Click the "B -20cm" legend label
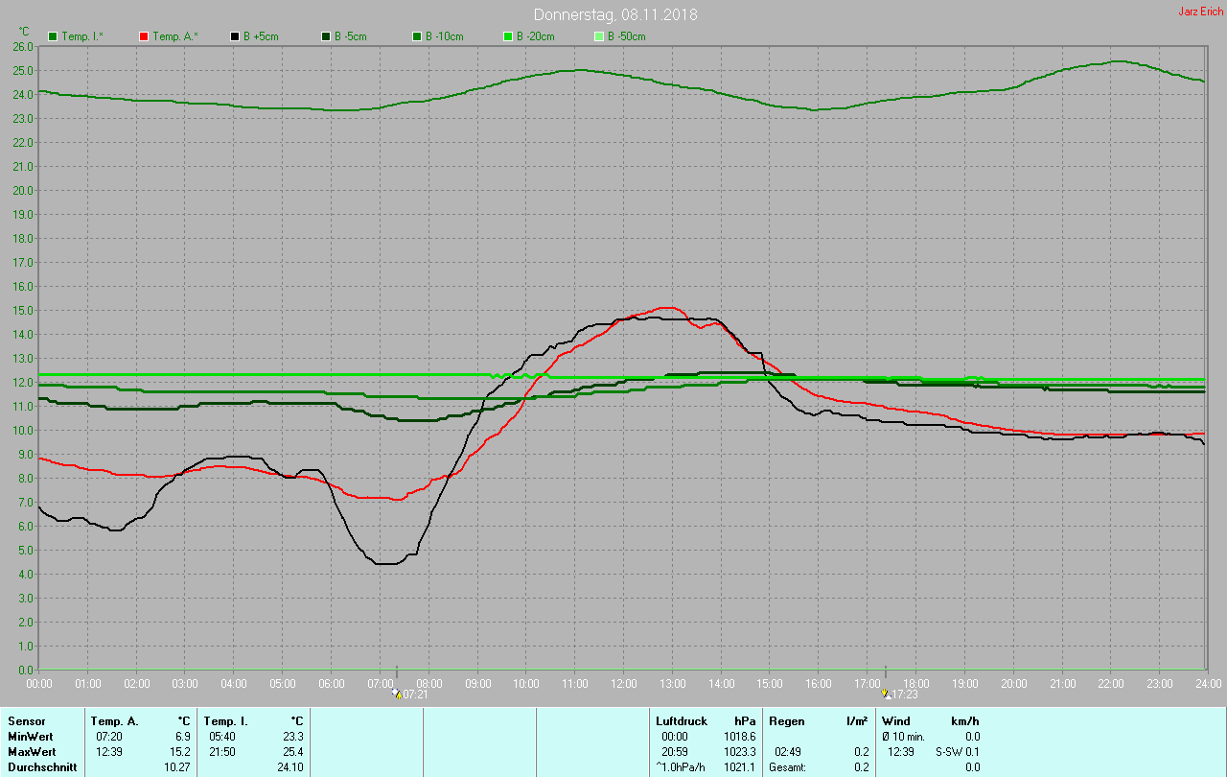This screenshot has width=1227, height=777. [536, 36]
